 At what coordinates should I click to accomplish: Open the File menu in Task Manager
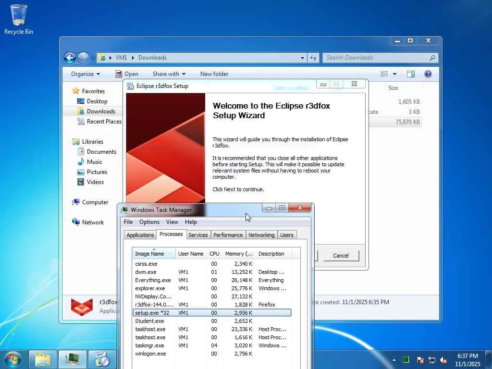click(x=128, y=222)
